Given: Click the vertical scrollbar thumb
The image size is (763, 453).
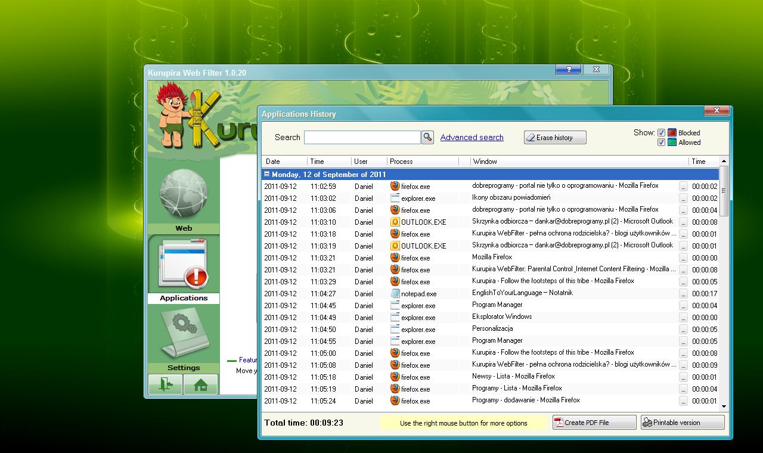Looking at the screenshot, I should (x=724, y=191).
